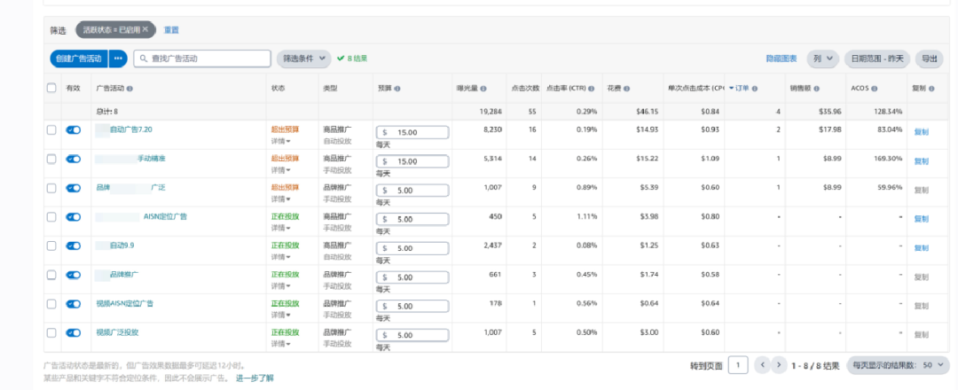This screenshot has width=958, height=390.
Task: Toggle off the 自动广告7.20 campaign
Action: [x=74, y=130]
